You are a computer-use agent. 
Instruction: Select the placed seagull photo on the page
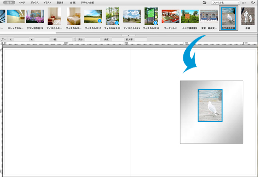pyautogui.click(x=210, y=105)
